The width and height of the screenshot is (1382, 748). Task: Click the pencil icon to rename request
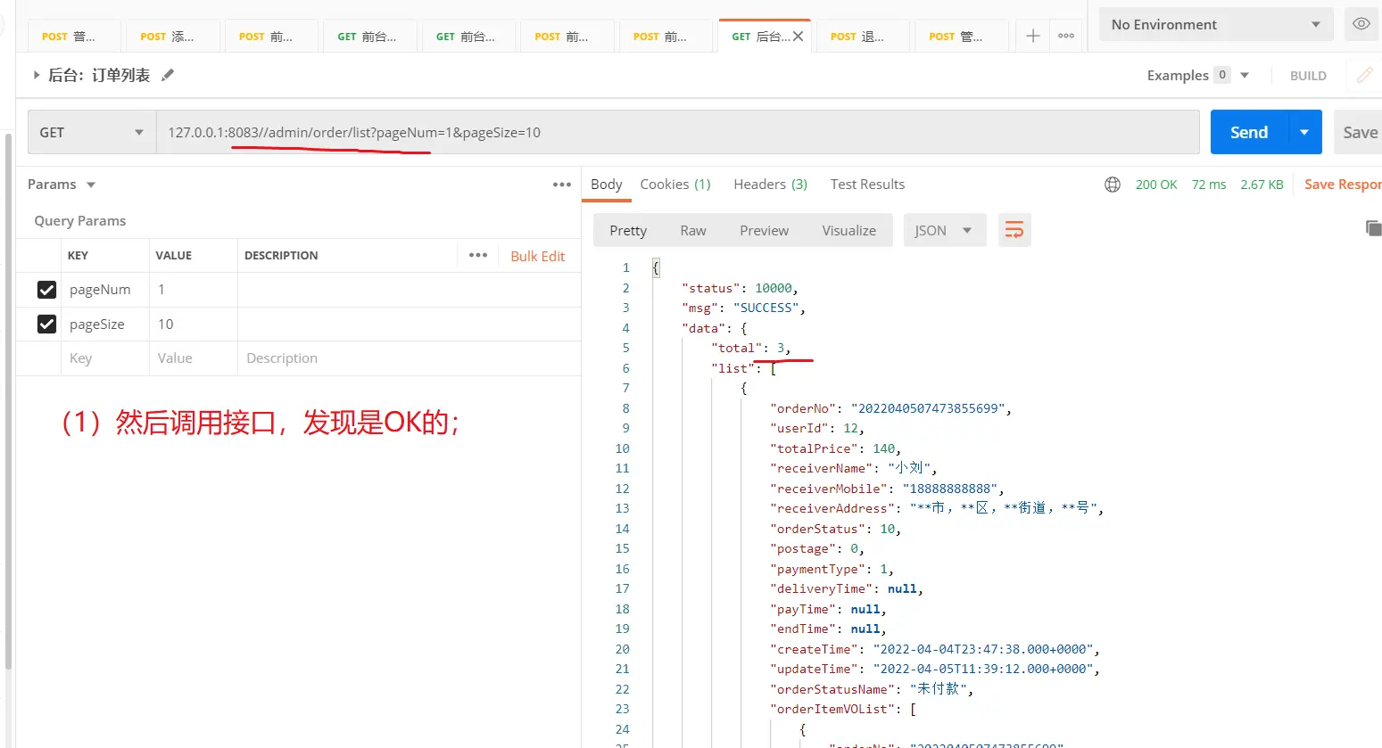tap(168, 76)
